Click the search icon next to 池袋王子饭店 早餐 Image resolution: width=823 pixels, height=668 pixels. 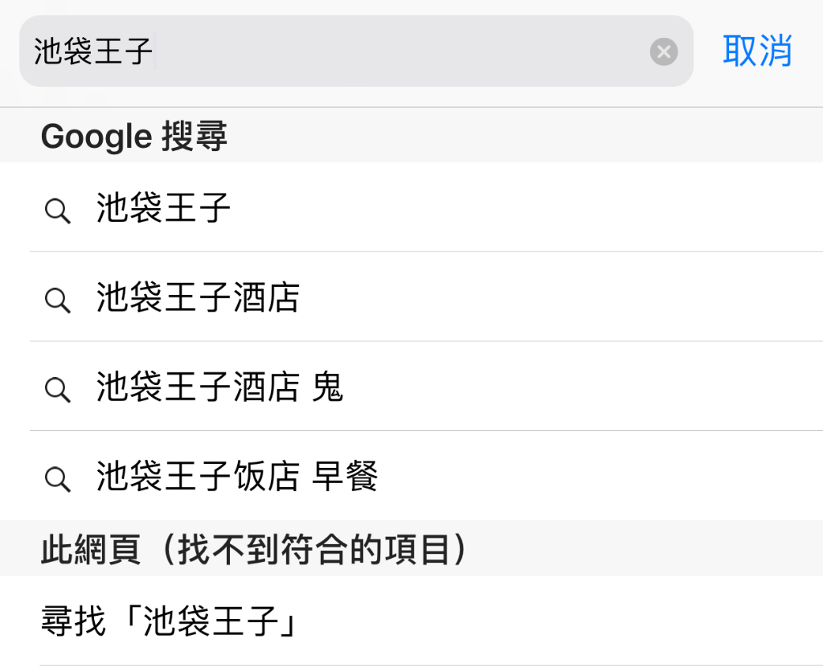tap(57, 479)
